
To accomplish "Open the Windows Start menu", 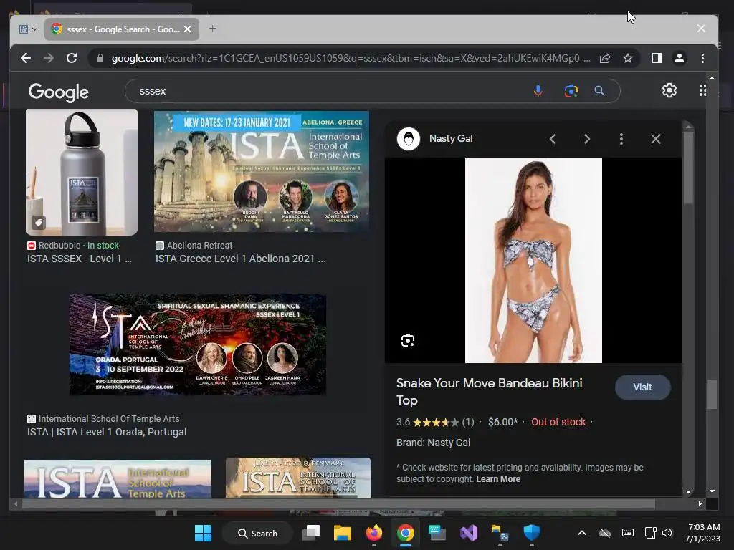I will [203, 533].
